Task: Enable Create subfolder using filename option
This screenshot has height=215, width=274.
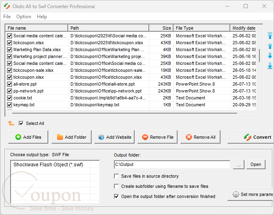Action: point(116,186)
